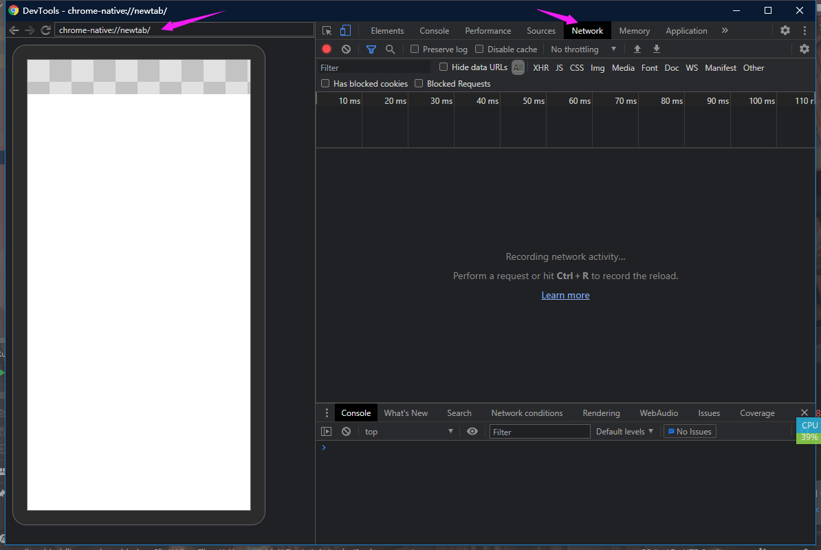Open the No throttling dropdown
The width and height of the screenshot is (821, 550).
pos(583,49)
